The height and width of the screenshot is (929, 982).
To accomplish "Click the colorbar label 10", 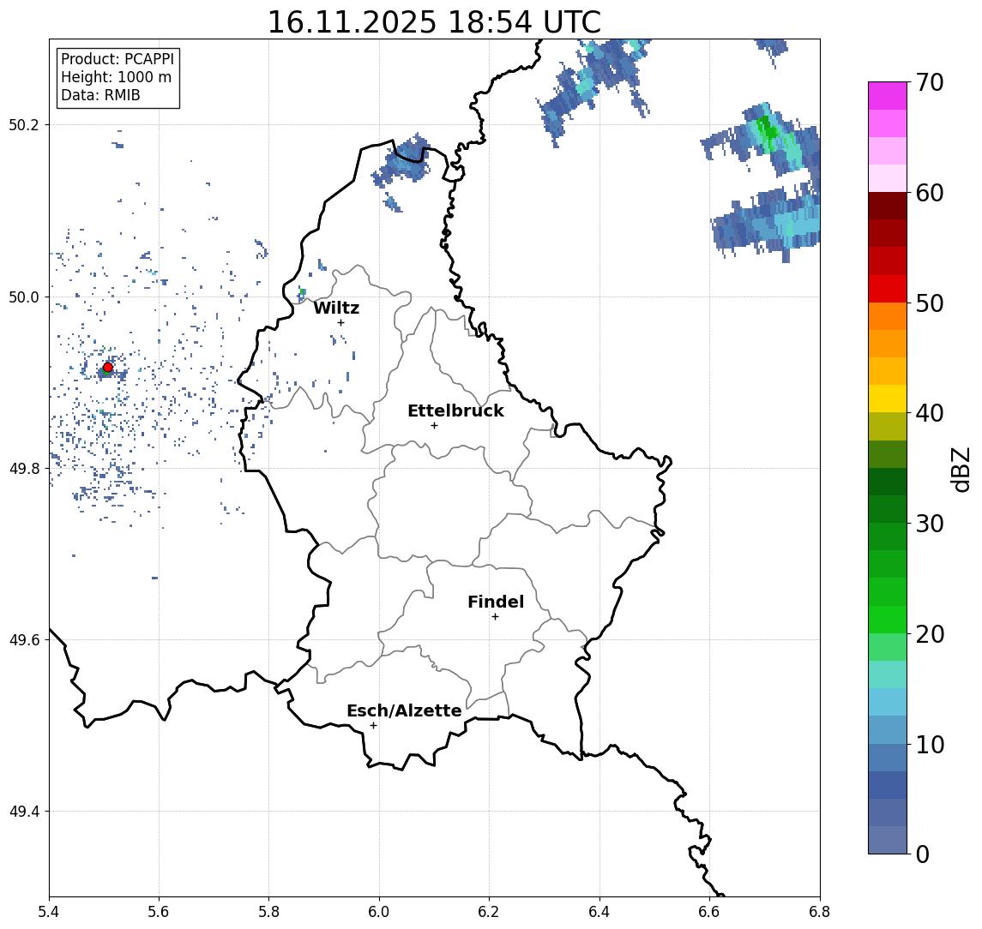I will click(930, 744).
